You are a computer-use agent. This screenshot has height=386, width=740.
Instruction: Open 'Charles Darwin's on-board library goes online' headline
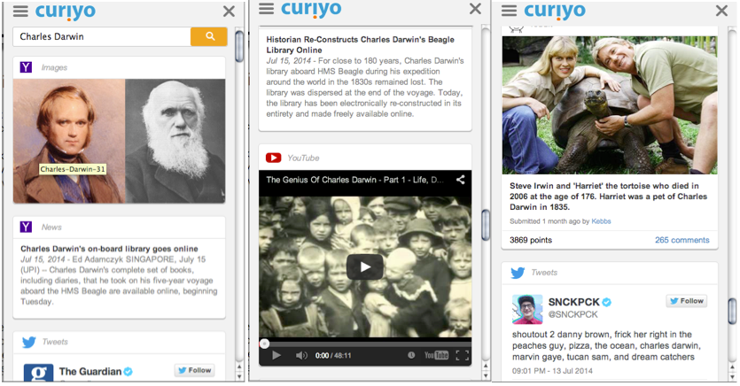109,249
